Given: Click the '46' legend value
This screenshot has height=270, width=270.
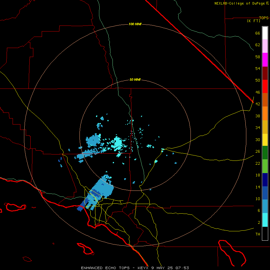Looking at the screenshot, I should point(258,92).
